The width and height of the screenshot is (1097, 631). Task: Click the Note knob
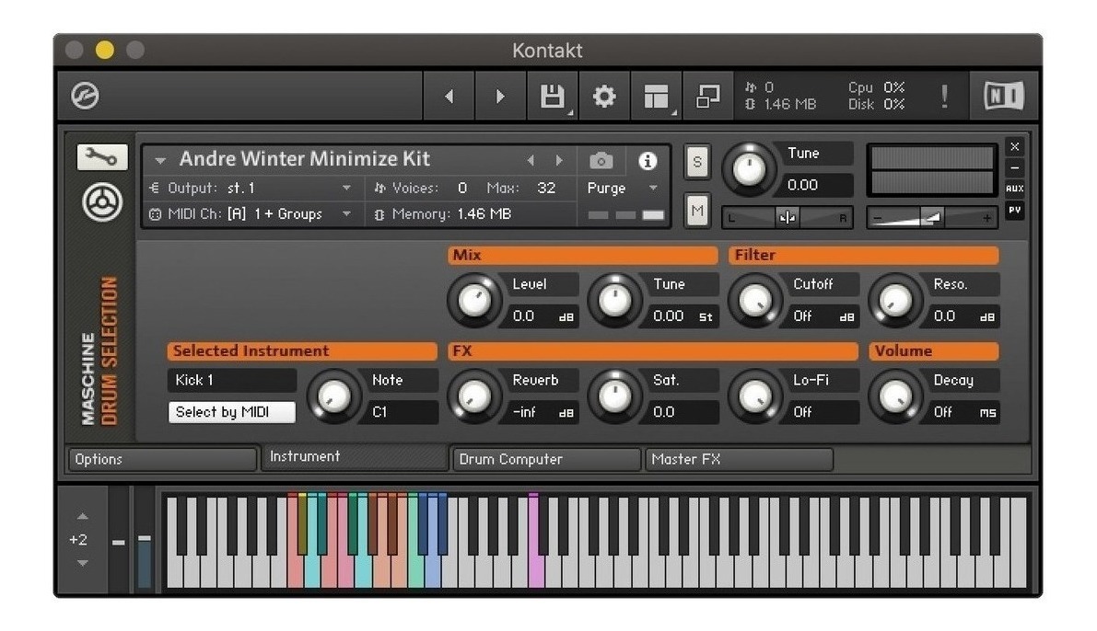[x=333, y=396]
